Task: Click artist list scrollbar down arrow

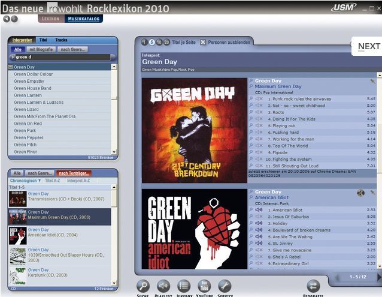Action: point(114,152)
